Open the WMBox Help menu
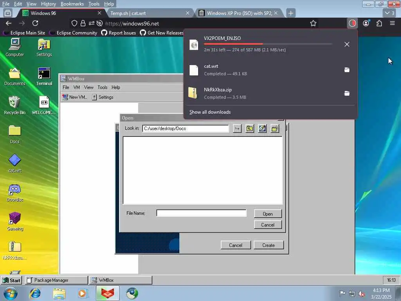 (x=116, y=87)
